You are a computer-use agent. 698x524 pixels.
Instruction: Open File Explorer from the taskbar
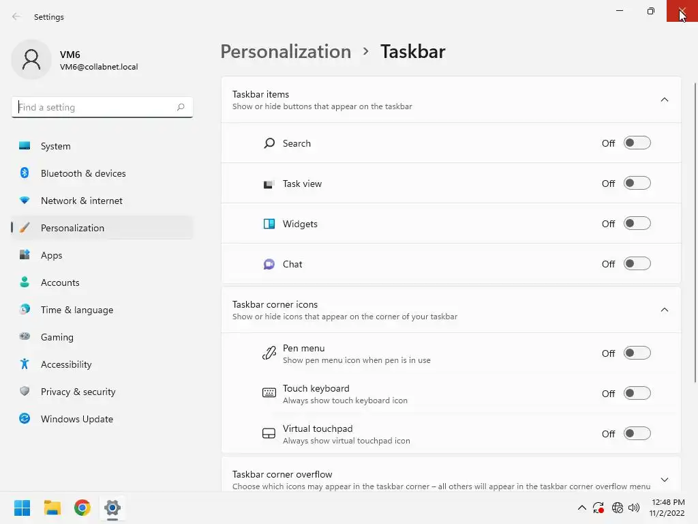[52, 508]
